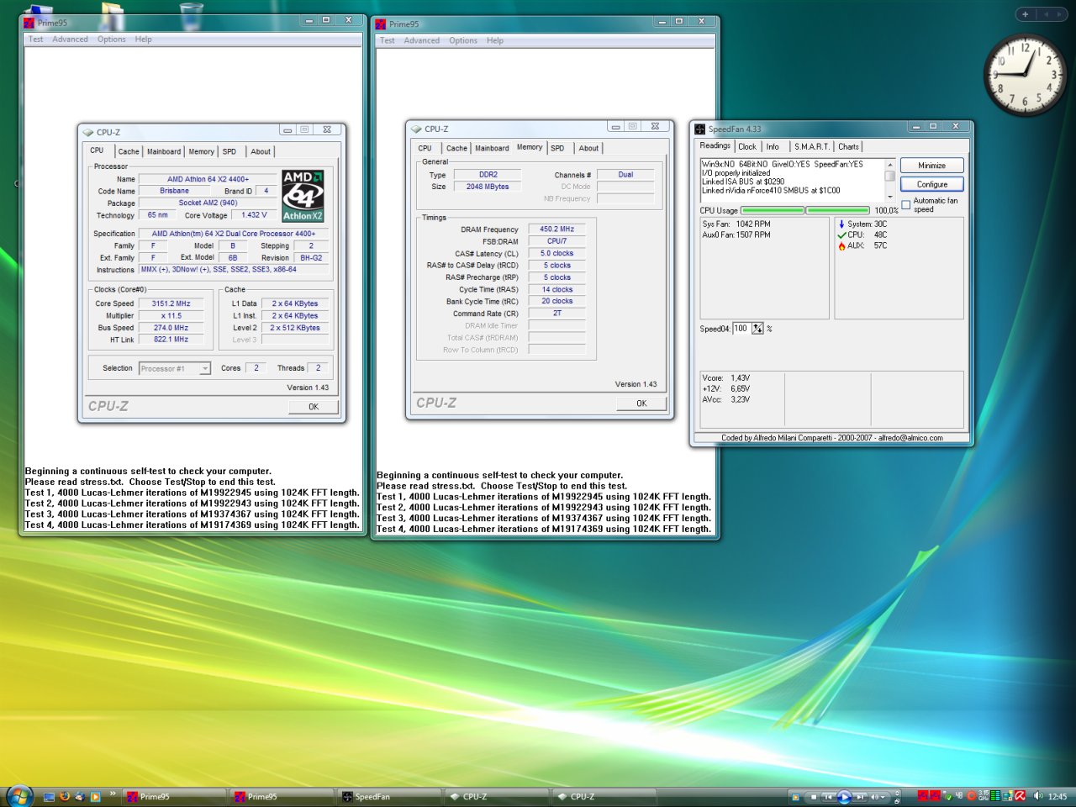This screenshot has width=1076, height=807.
Task: Click the SpeedFan title bar fan icon
Action: (x=699, y=129)
